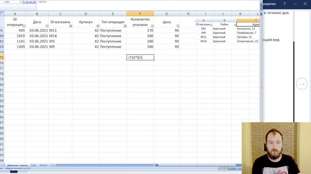Open the Insert Function fx icon
The width and height of the screenshot is (311, 174).
[x=34, y=2]
